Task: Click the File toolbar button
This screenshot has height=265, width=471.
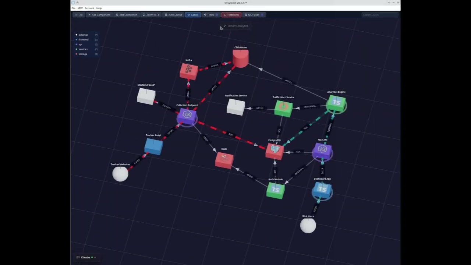Action: coord(79,15)
